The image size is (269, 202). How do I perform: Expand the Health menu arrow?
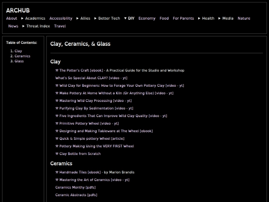pos(199,18)
